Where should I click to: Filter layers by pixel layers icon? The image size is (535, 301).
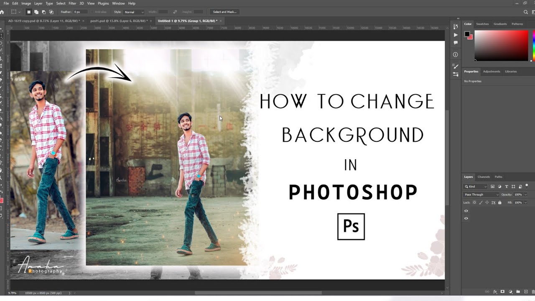(x=493, y=186)
